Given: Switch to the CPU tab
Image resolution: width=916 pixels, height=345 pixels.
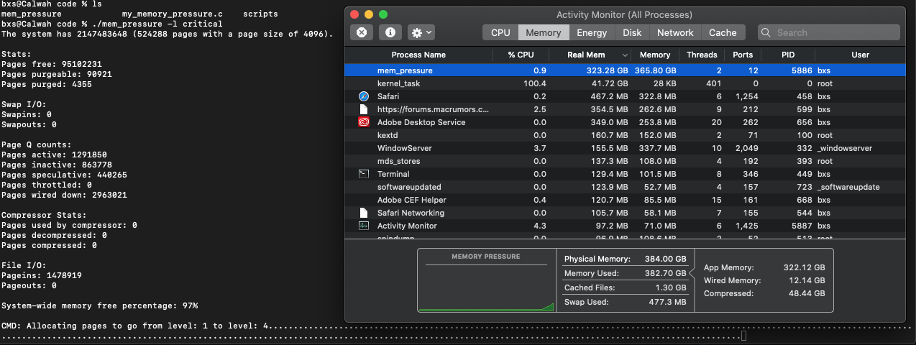Looking at the screenshot, I should [x=500, y=32].
